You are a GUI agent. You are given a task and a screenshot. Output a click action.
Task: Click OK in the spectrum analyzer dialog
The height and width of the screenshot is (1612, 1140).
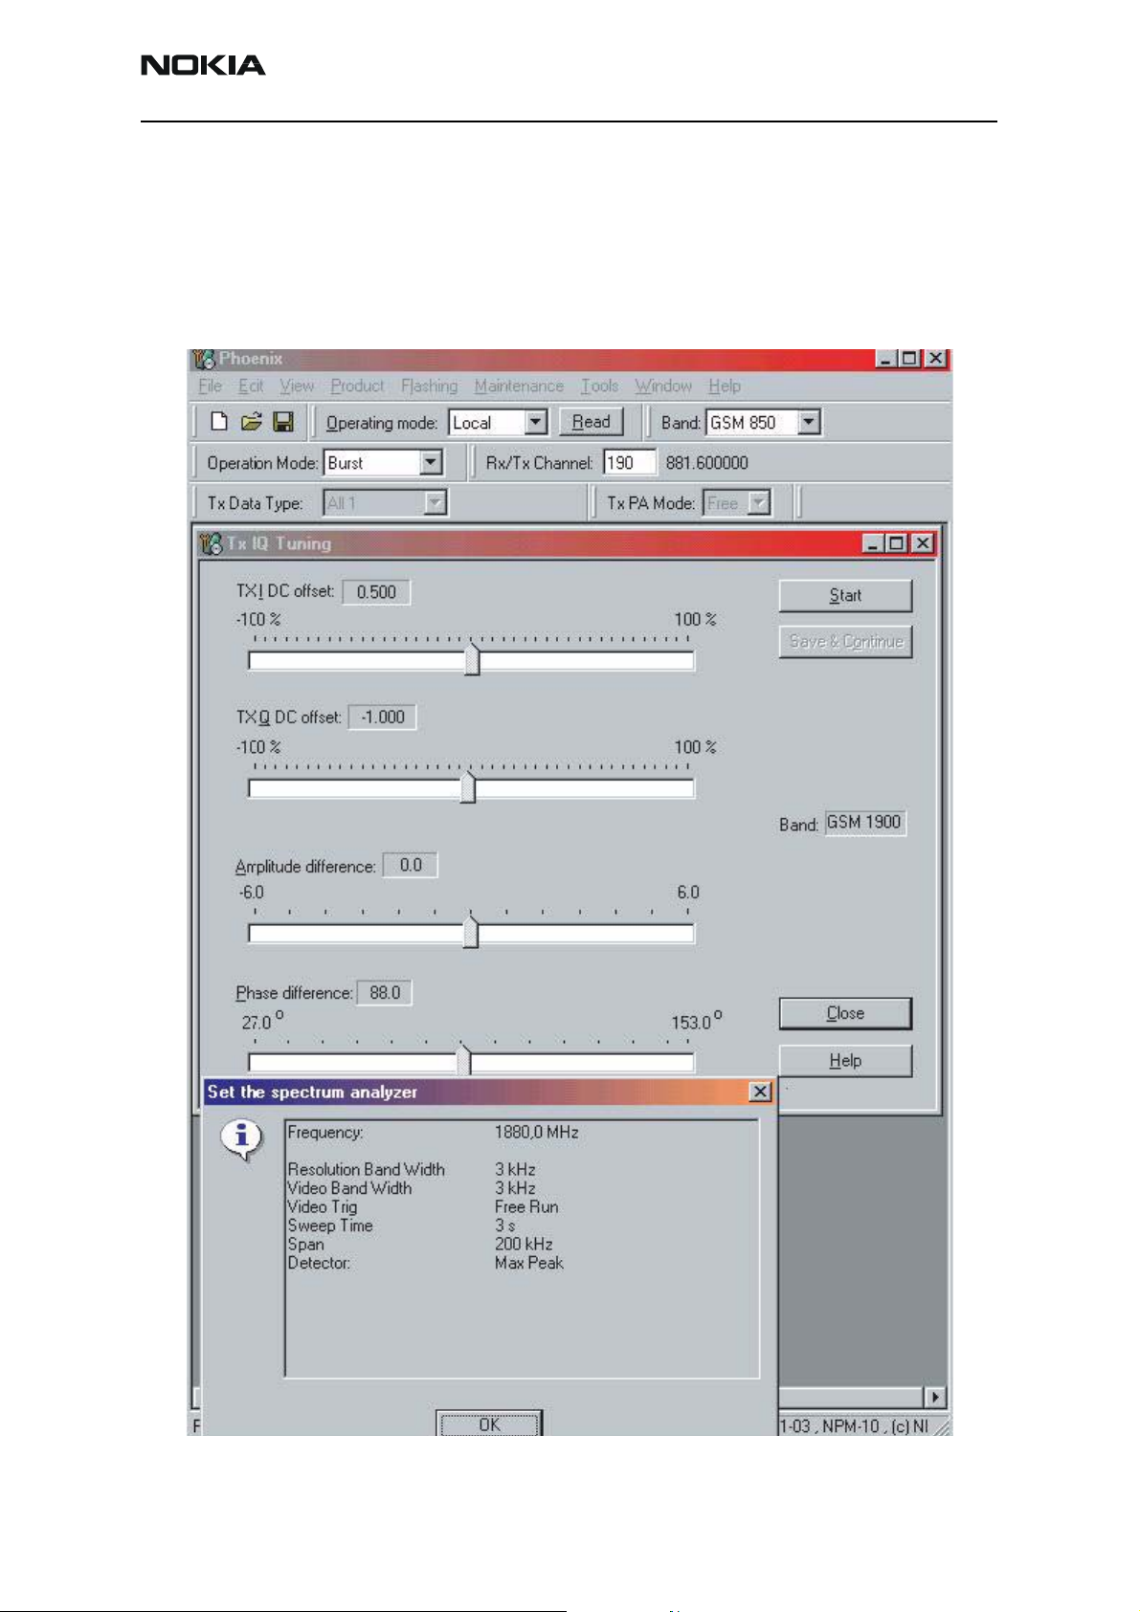pos(489,1424)
